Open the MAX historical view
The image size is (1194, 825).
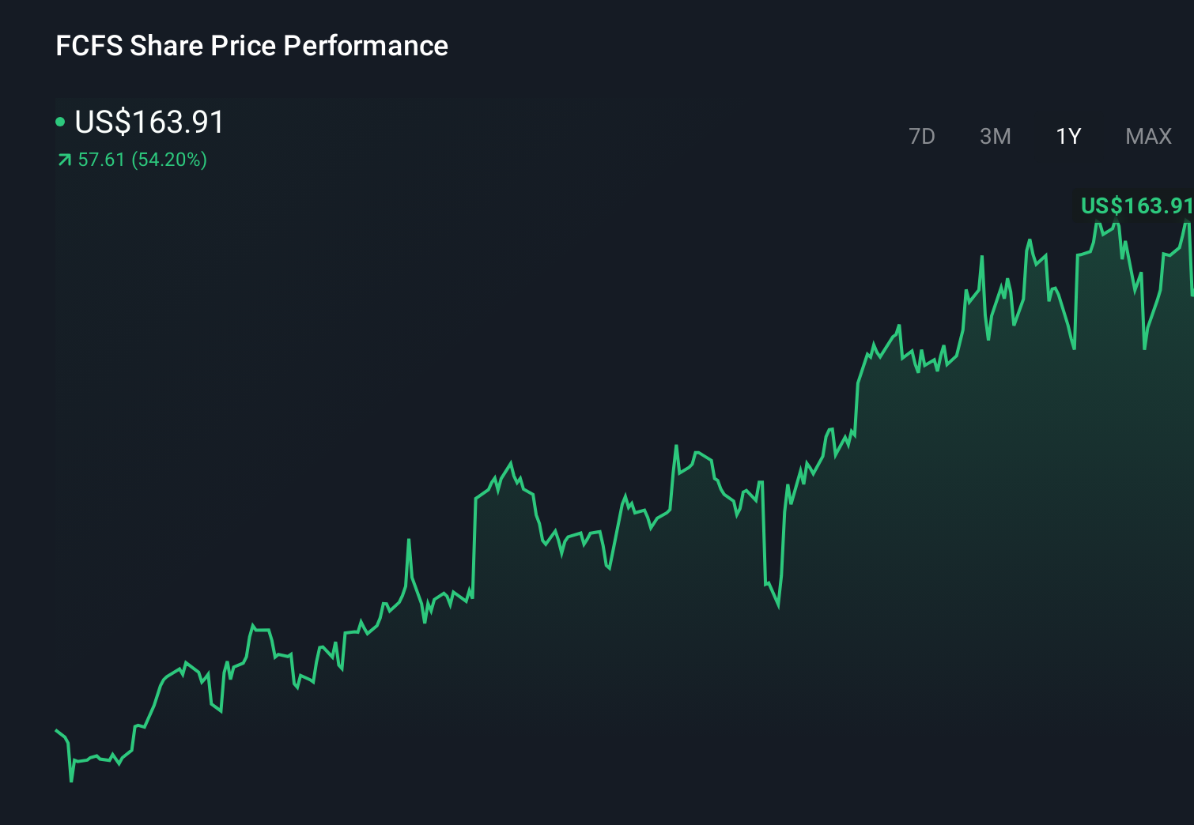[1147, 136]
